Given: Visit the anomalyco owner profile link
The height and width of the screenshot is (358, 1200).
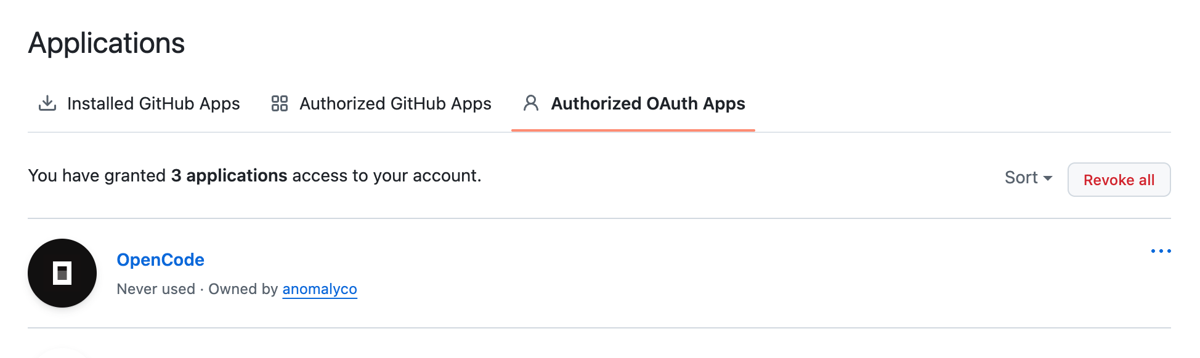Looking at the screenshot, I should point(320,289).
